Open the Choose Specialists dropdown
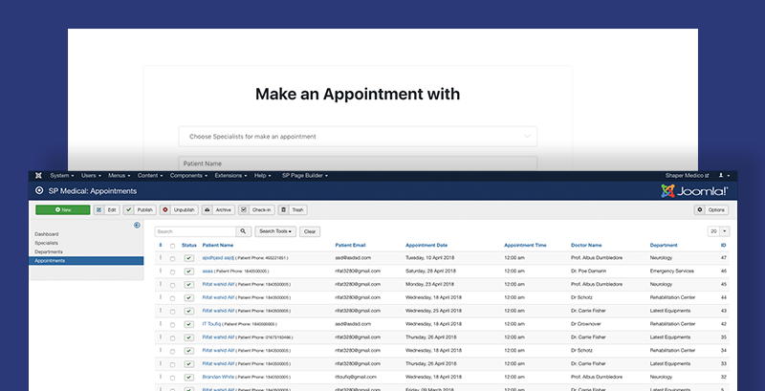 (x=358, y=137)
